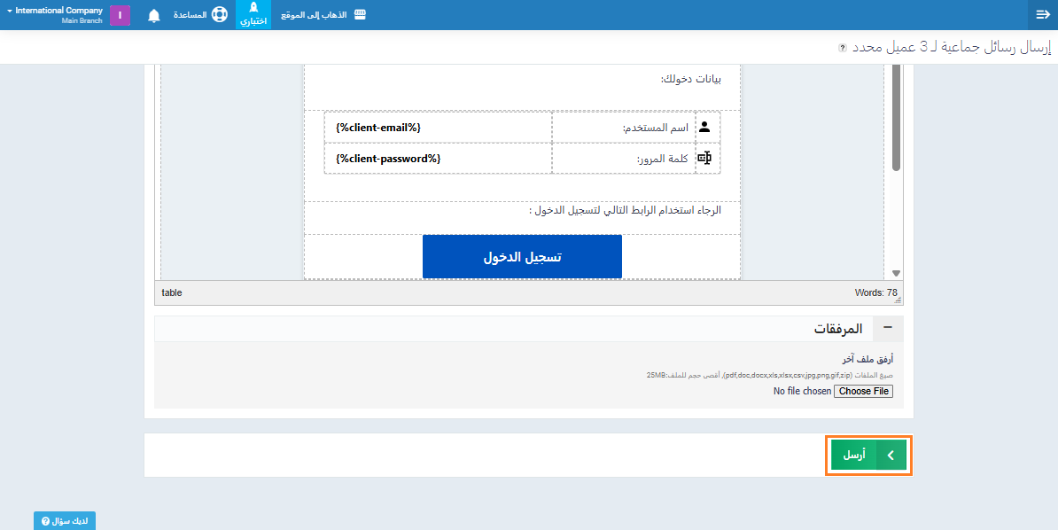Click the password icon in table
The image size is (1058, 530).
click(704, 158)
